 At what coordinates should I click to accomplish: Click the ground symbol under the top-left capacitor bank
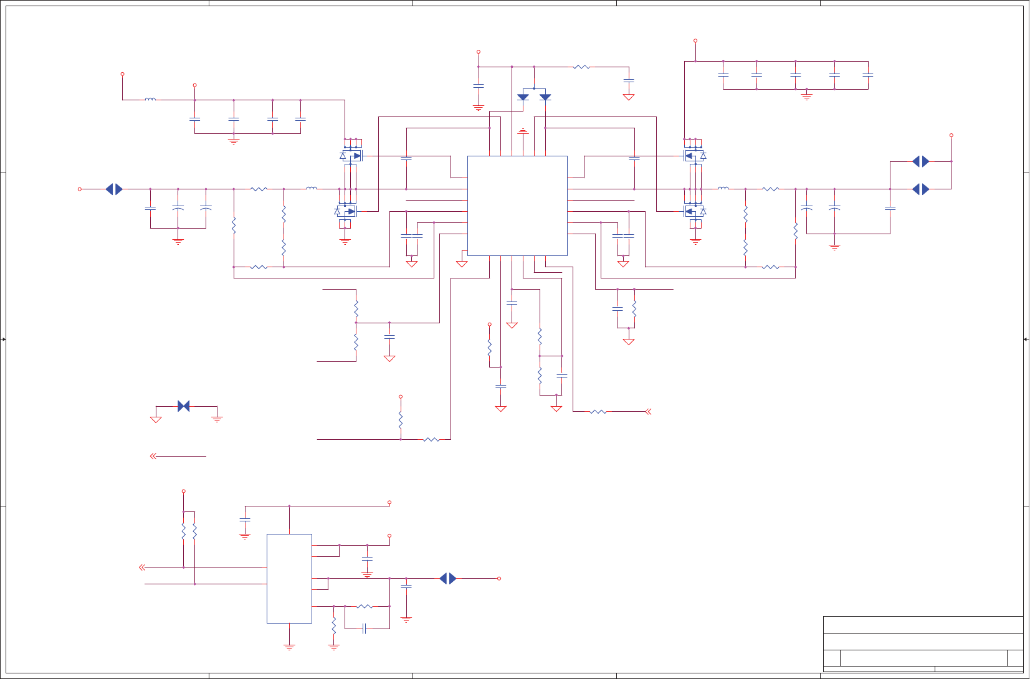point(234,141)
